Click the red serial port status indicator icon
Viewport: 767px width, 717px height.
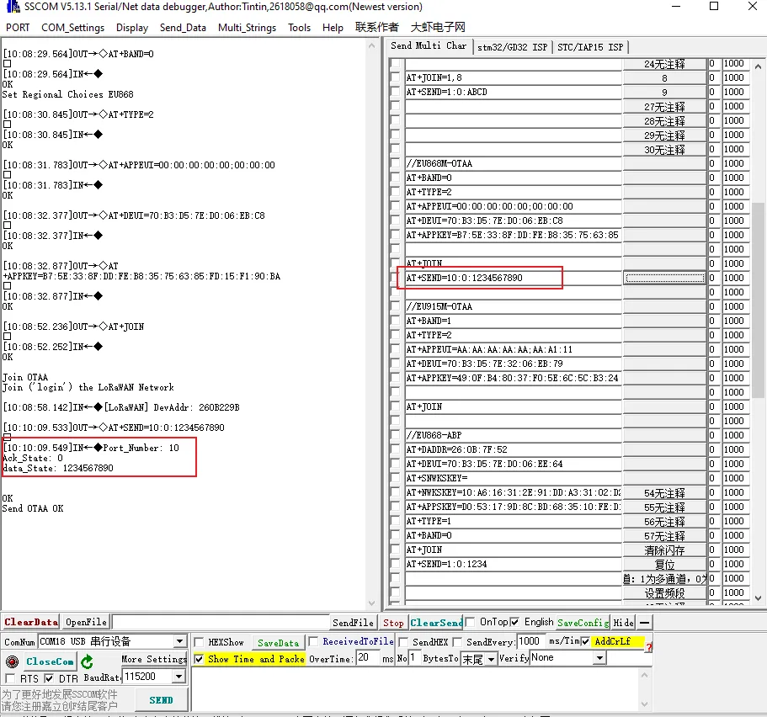tap(12, 661)
